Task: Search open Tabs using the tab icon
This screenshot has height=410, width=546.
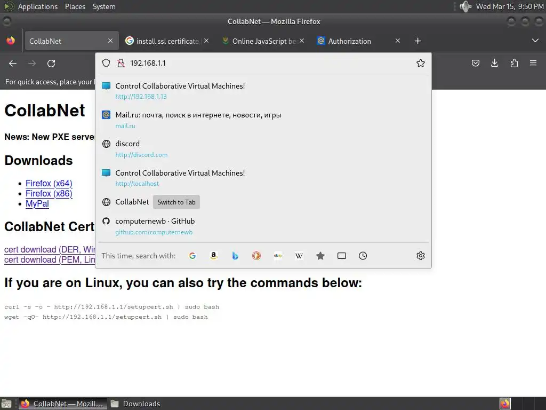Action: (x=342, y=256)
